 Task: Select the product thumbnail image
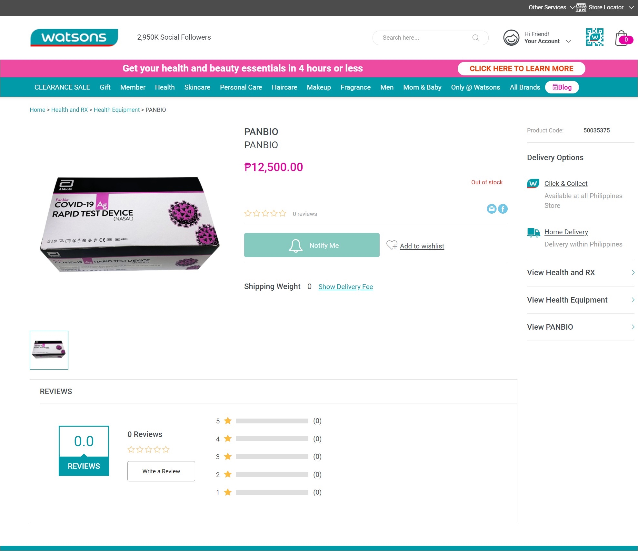[x=49, y=350]
